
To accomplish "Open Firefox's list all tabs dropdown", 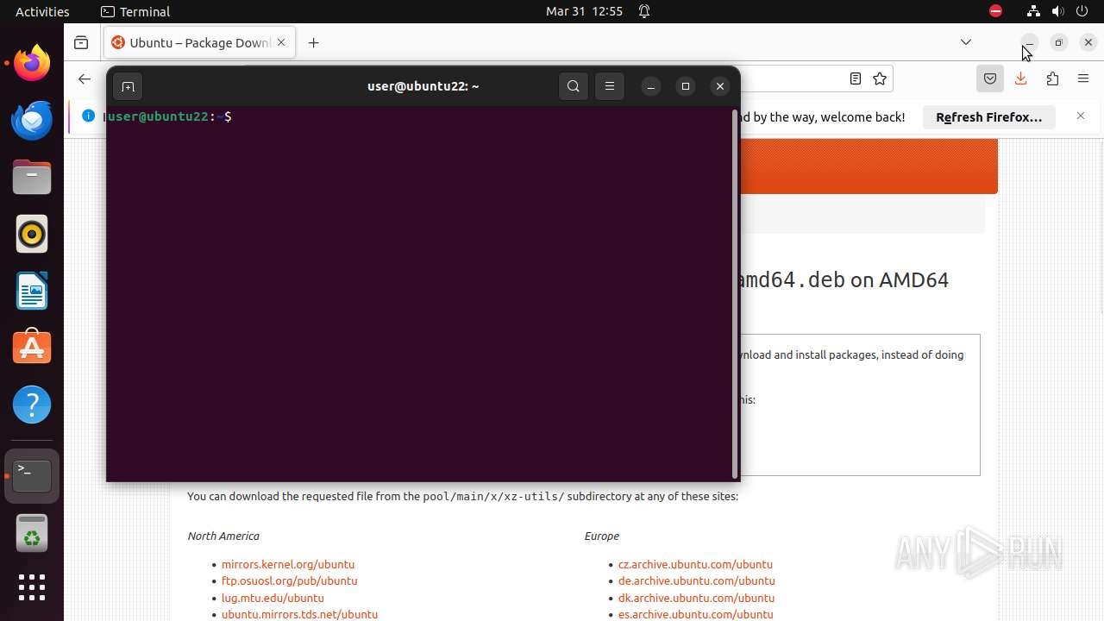I will click(966, 42).
